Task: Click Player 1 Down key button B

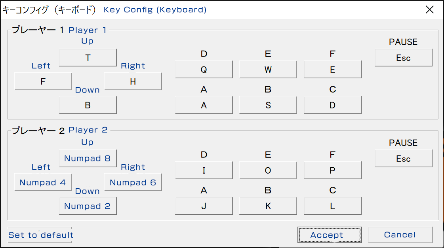Action: (88, 105)
